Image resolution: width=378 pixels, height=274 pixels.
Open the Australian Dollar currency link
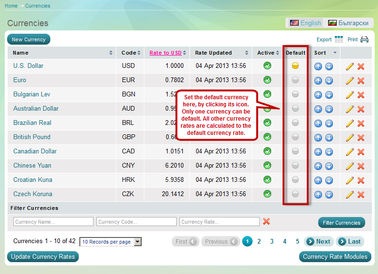coord(36,108)
